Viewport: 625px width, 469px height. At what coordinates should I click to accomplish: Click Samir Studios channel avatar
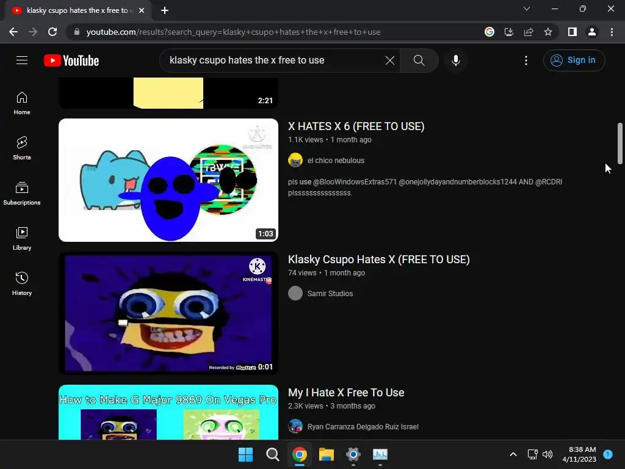coord(295,294)
